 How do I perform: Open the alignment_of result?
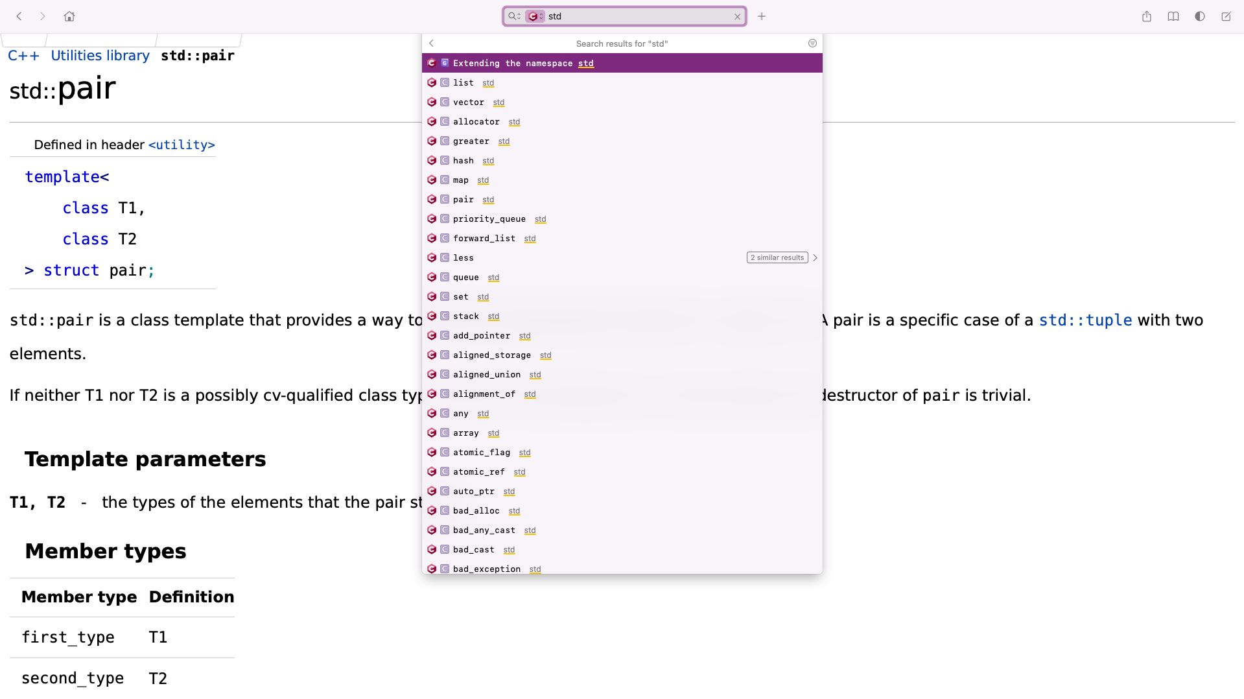(622, 394)
